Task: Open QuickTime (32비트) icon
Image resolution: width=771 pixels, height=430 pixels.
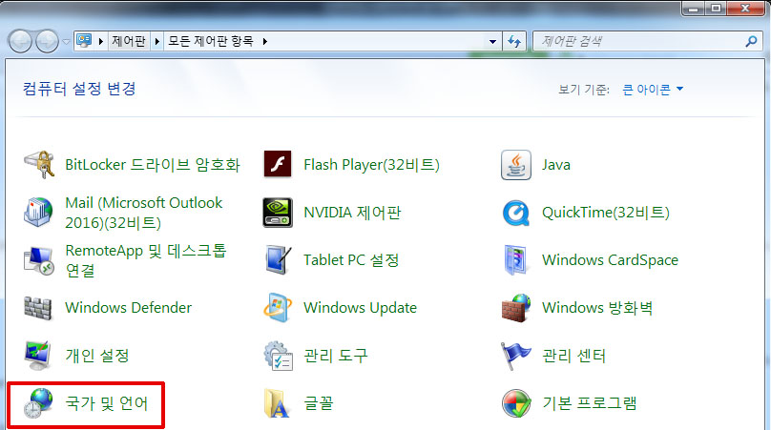Action: tap(516, 213)
